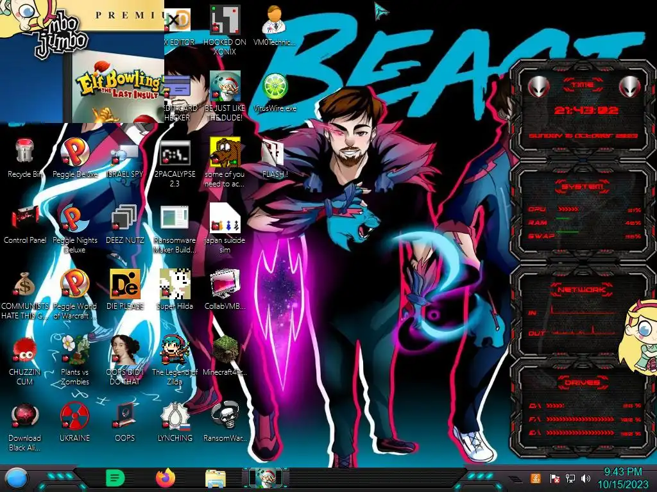Viewport: 657px width, 492px height.
Task: Open the HOOKED ON XONIX shortcut
Action: click(x=225, y=31)
